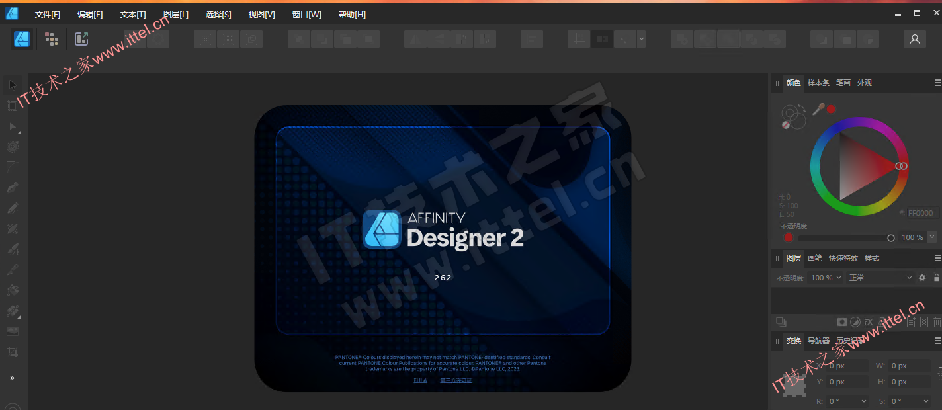Click the Affinity Designer title bar logo

[12, 13]
